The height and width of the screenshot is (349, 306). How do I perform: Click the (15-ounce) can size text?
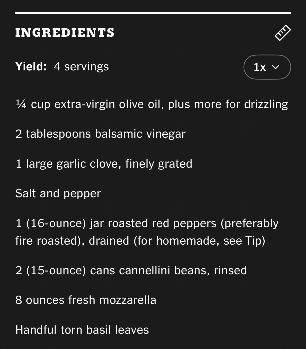(x=56, y=270)
